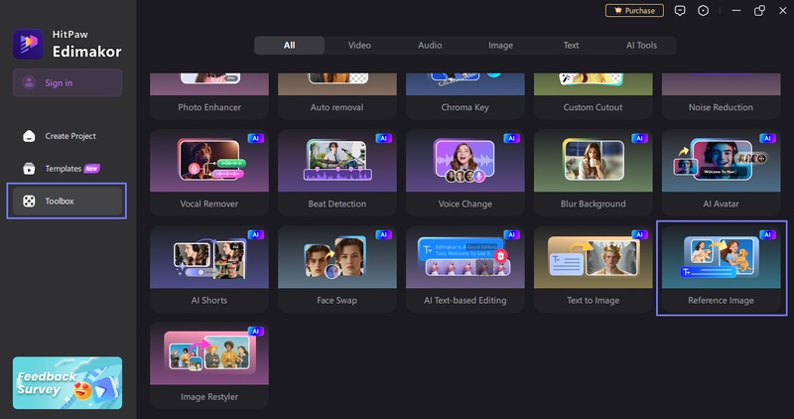Open the feedback message icon in title bar

[680, 11]
